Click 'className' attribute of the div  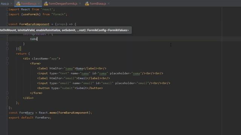pos(40,58)
